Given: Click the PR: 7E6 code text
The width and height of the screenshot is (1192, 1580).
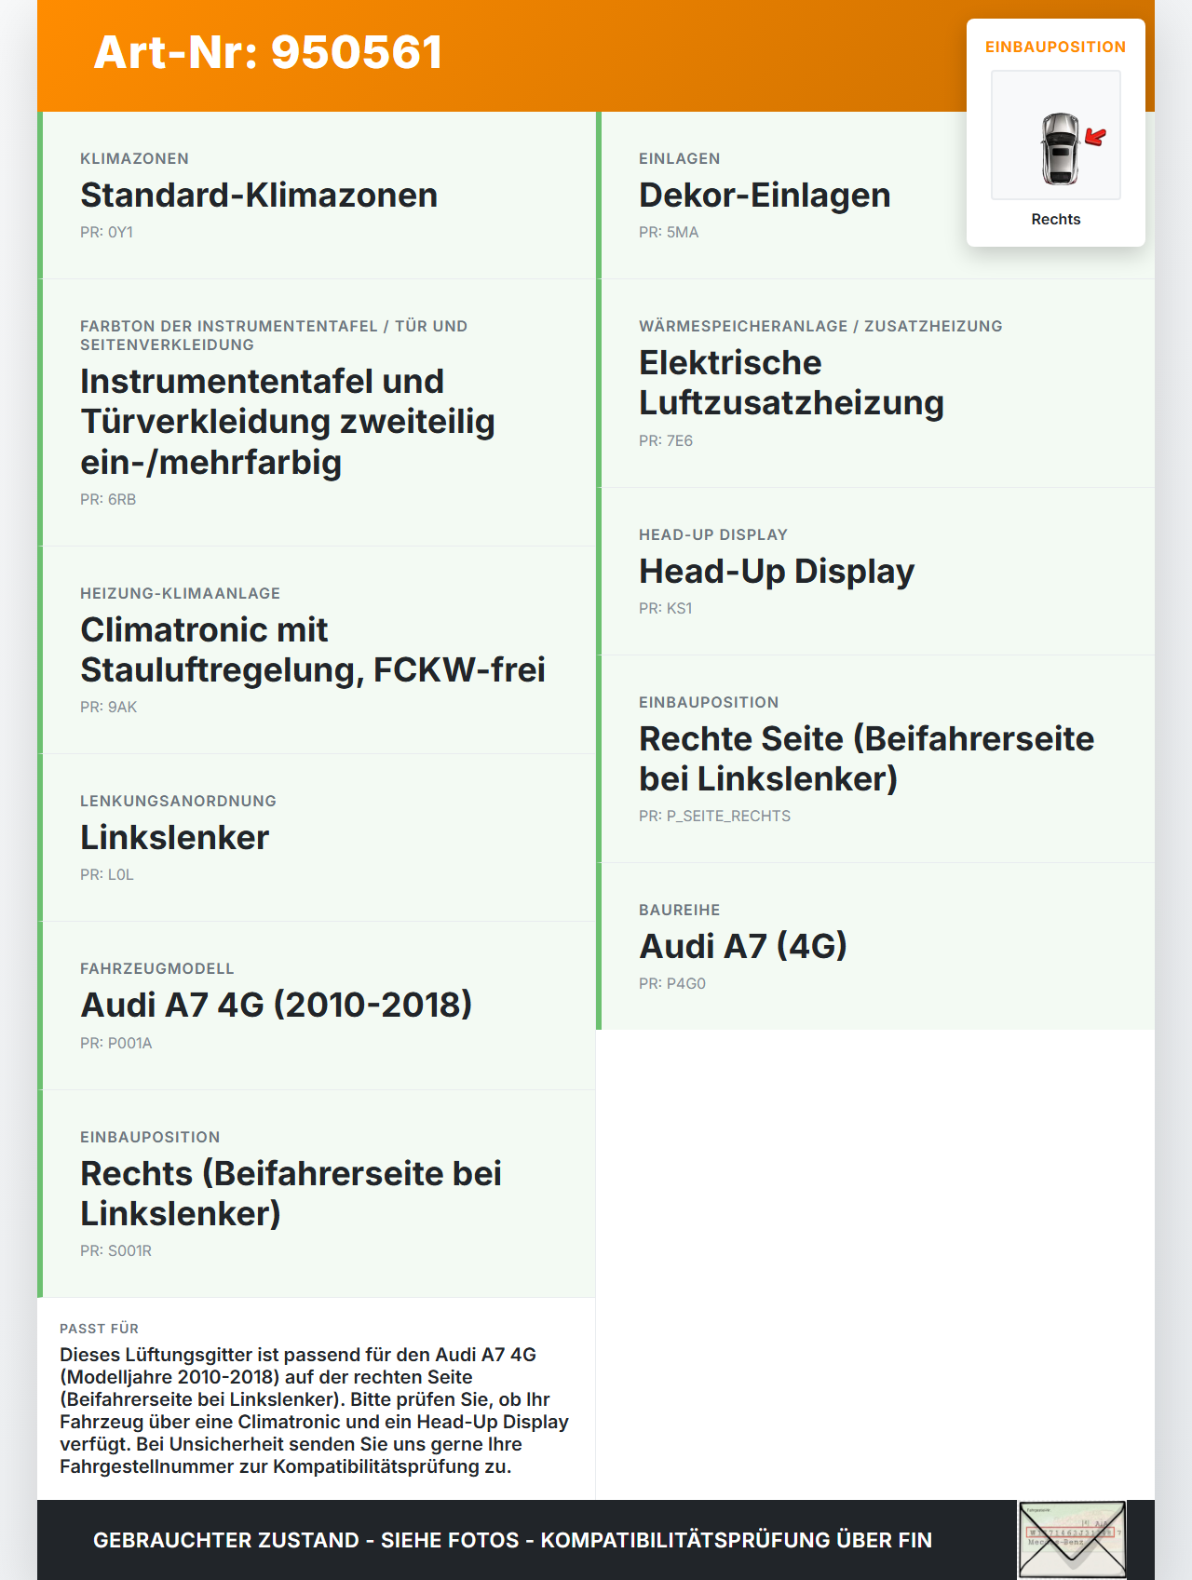Looking at the screenshot, I should coord(666,441).
